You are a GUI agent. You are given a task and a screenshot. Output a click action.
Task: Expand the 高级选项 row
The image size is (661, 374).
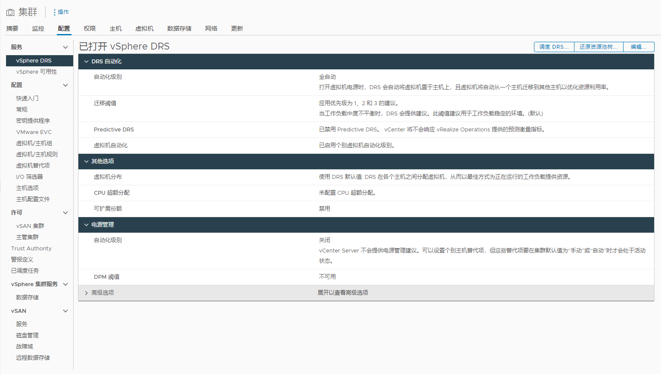(86, 293)
